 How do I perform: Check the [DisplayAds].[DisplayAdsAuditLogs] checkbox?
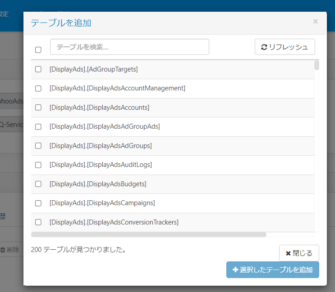tap(38, 165)
